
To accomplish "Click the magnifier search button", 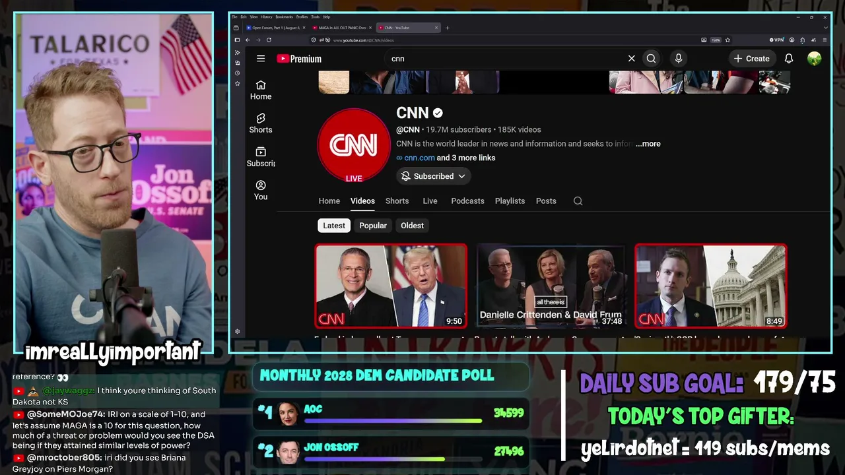I will pyautogui.click(x=652, y=59).
